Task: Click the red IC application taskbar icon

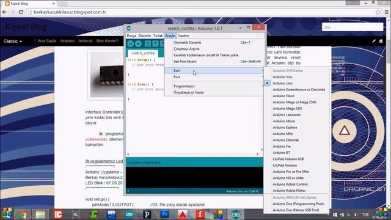Action: pyautogui.click(x=58, y=215)
